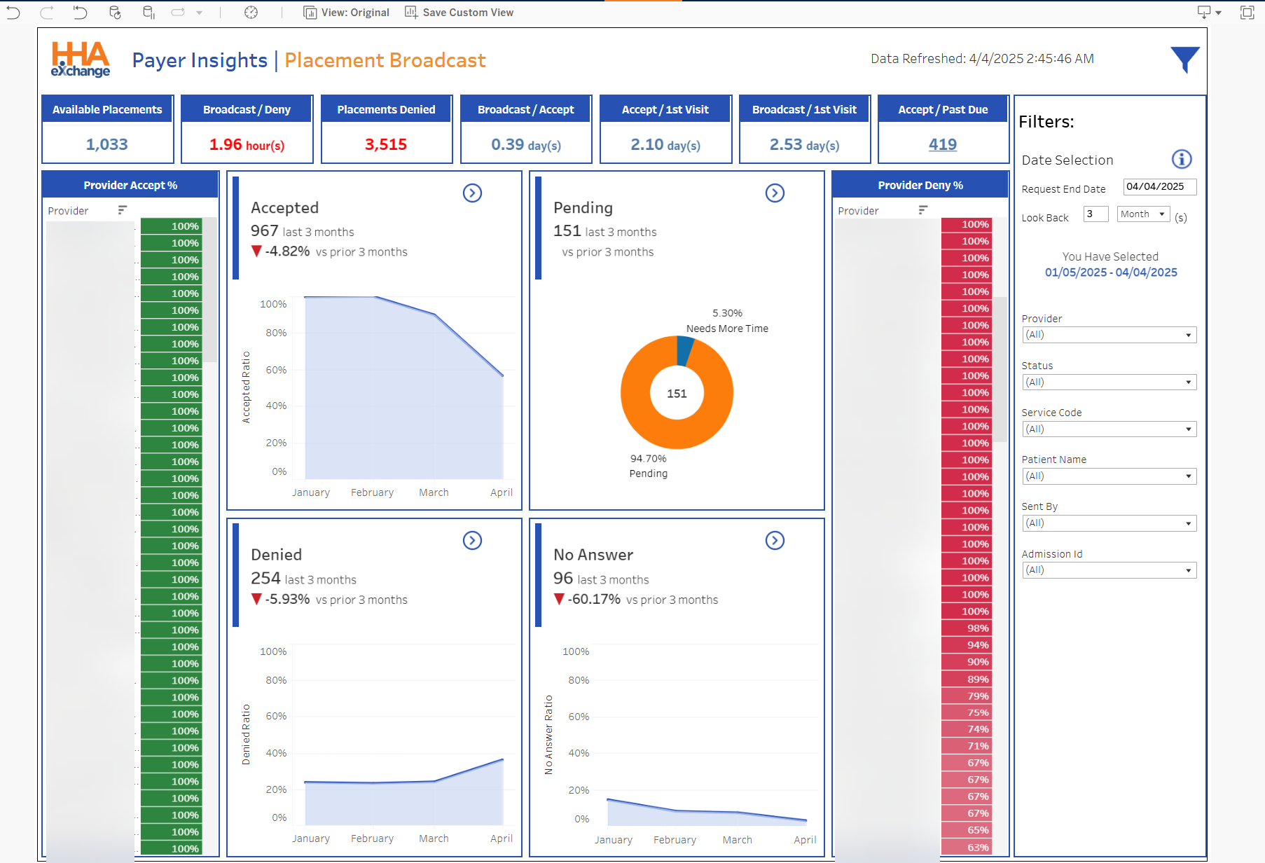Click the sort icon in Provider Deny % panel
Viewport: 1265px width, 863px height.
pyautogui.click(x=922, y=209)
